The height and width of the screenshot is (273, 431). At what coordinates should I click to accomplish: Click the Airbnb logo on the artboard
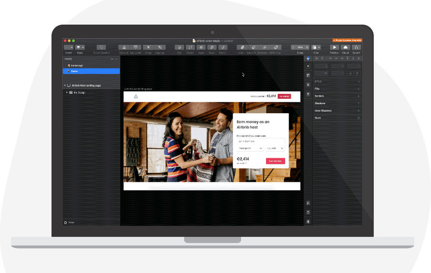pos(136,97)
